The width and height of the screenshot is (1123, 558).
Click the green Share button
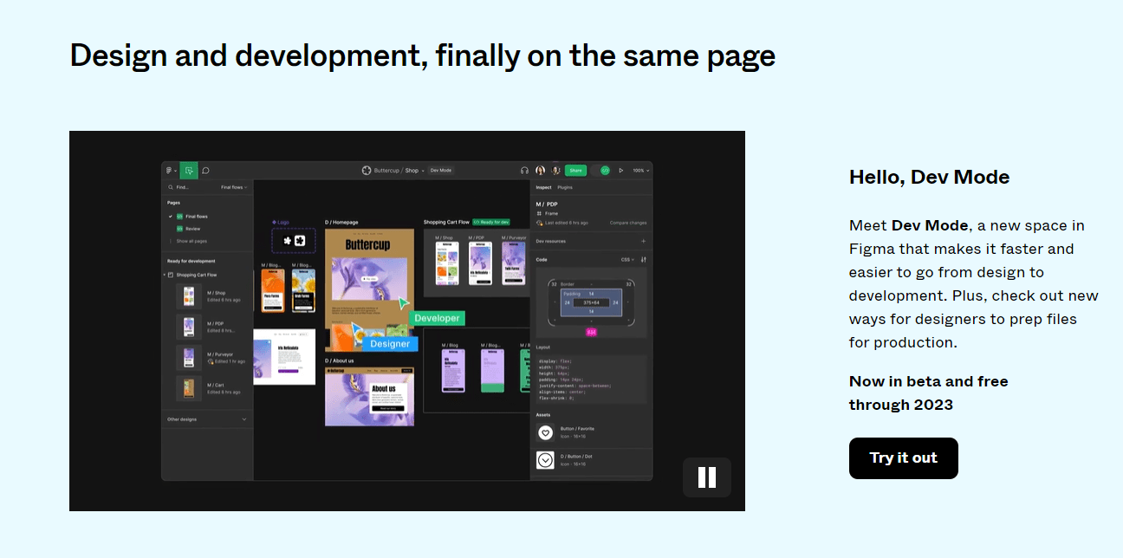pyautogui.click(x=575, y=171)
